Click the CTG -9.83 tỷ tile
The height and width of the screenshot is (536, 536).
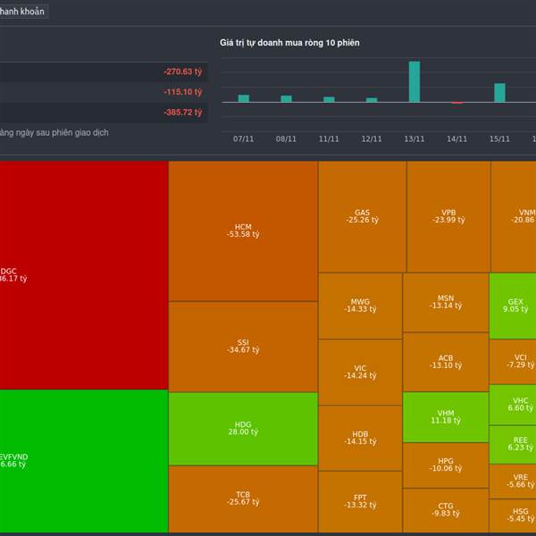[446, 510]
